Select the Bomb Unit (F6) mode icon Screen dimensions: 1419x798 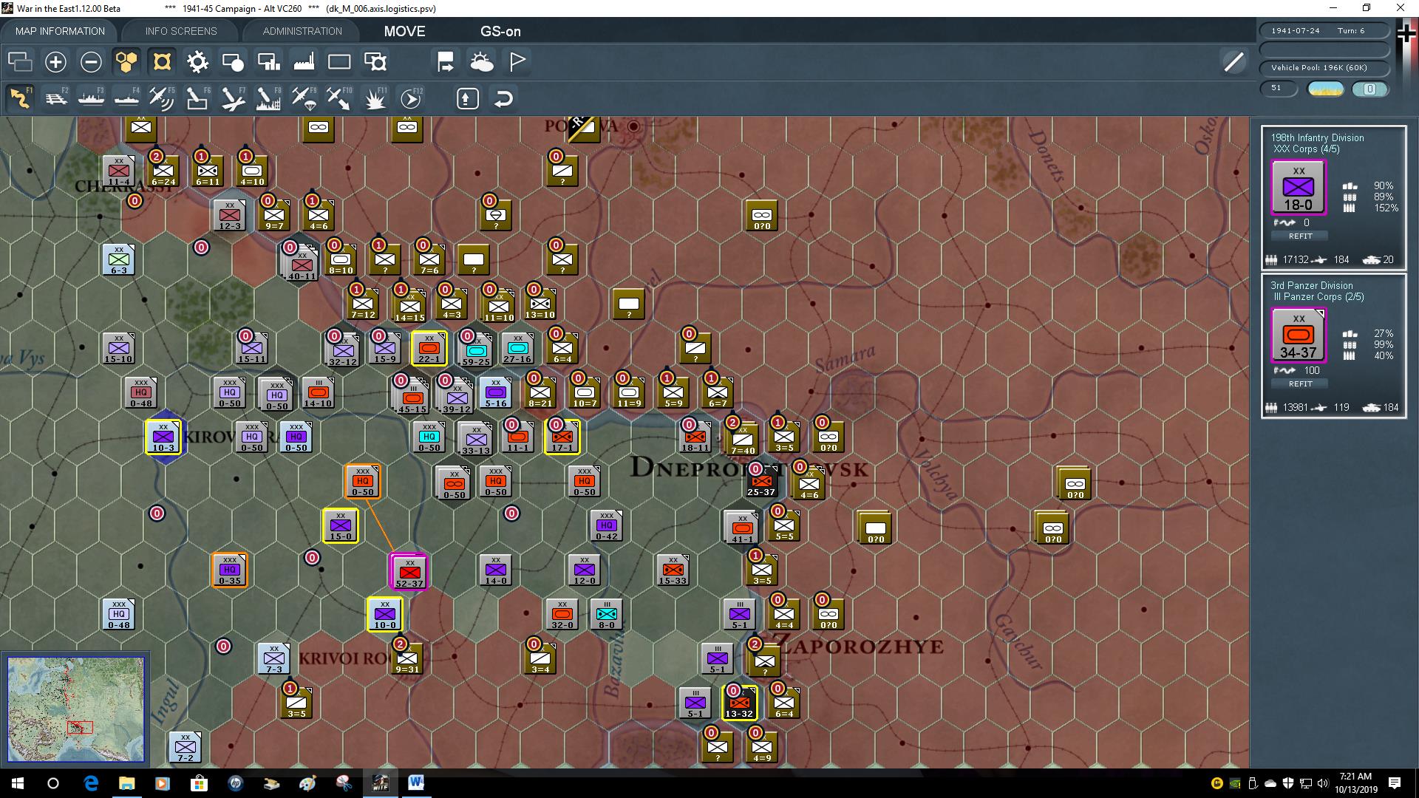tap(197, 98)
